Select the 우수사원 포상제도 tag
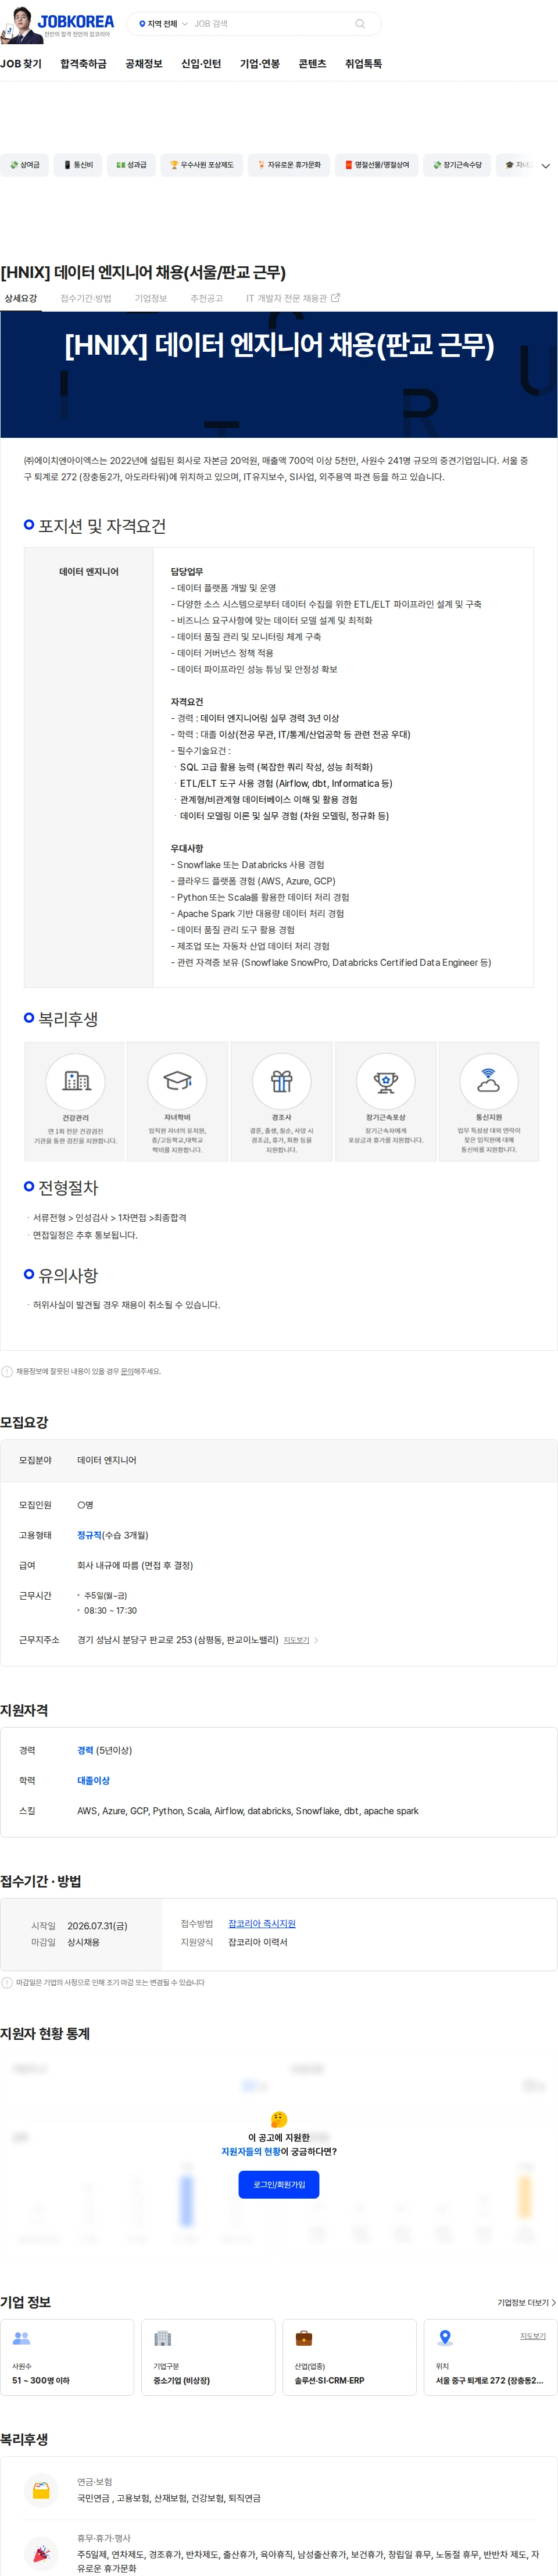The width and height of the screenshot is (558, 2576). [201, 165]
